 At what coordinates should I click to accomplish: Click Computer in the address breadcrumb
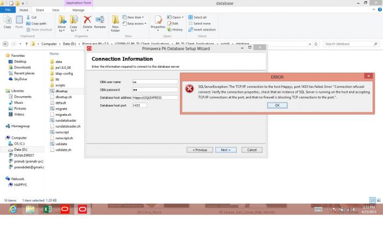coord(49,44)
